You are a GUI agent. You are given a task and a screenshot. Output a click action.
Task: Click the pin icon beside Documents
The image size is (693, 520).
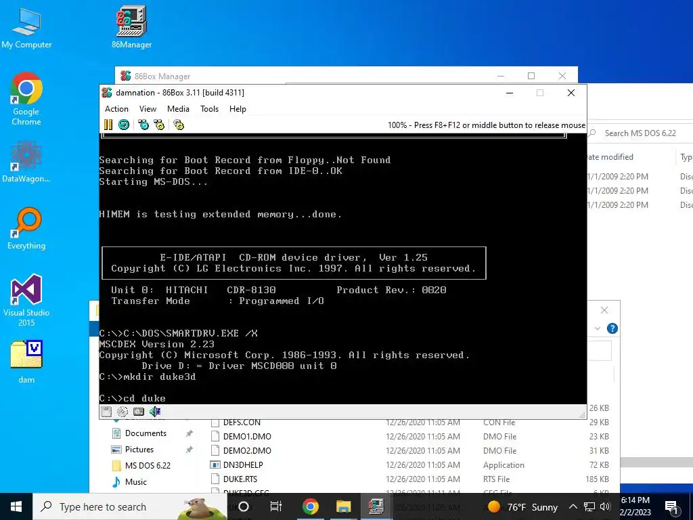tap(189, 433)
